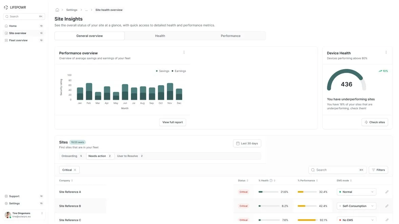
Task: Click View full report button
Action: coord(172,122)
